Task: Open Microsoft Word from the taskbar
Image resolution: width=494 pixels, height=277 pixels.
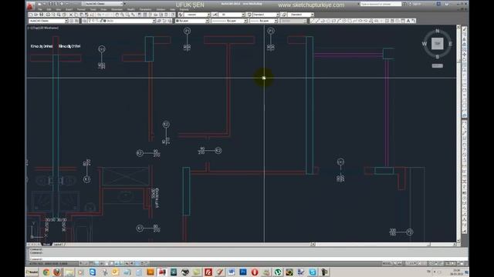Action: 232,272
